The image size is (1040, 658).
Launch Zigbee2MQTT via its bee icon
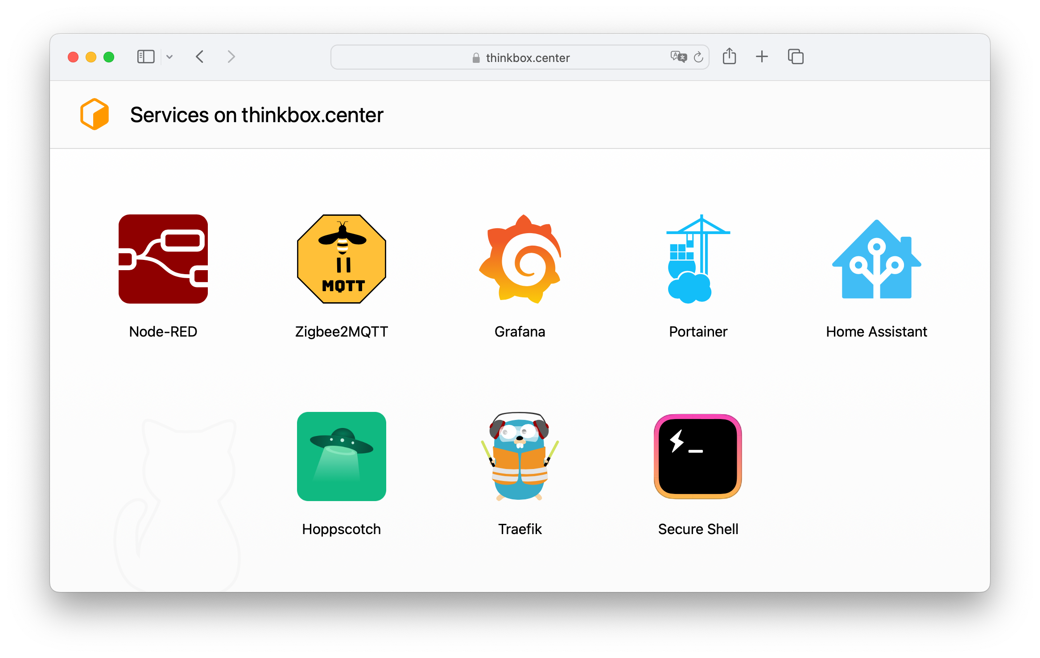click(x=342, y=259)
